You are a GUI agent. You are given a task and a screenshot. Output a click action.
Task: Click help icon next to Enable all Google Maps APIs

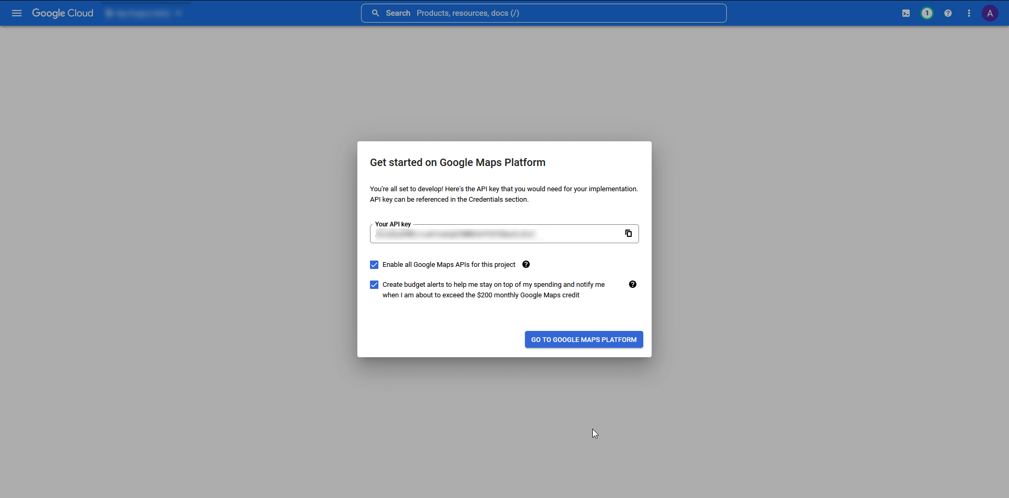(526, 264)
